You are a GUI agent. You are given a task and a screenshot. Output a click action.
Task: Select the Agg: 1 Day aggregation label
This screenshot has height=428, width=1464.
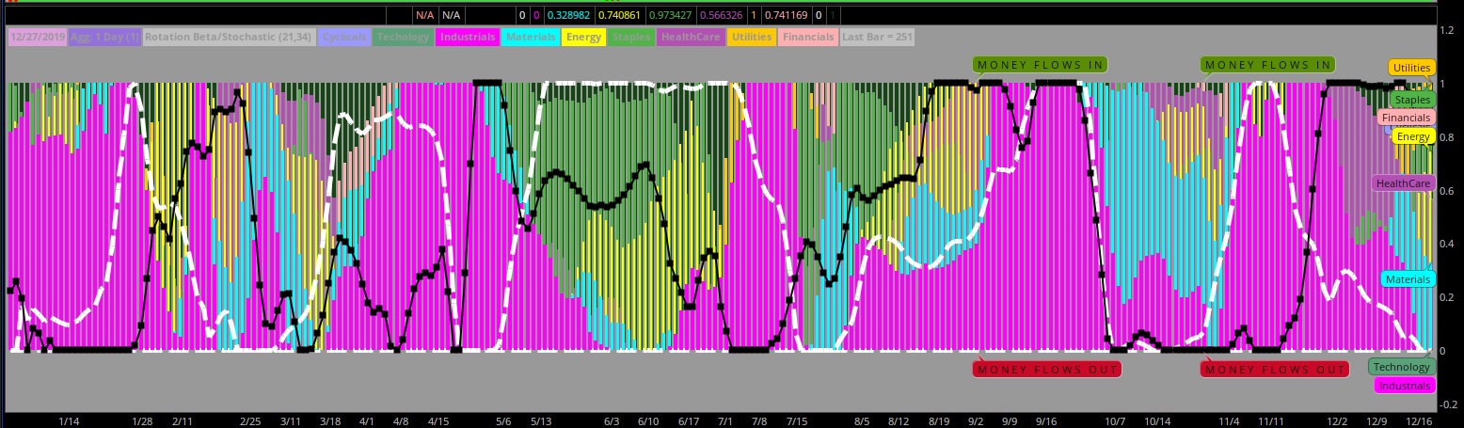point(103,37)
